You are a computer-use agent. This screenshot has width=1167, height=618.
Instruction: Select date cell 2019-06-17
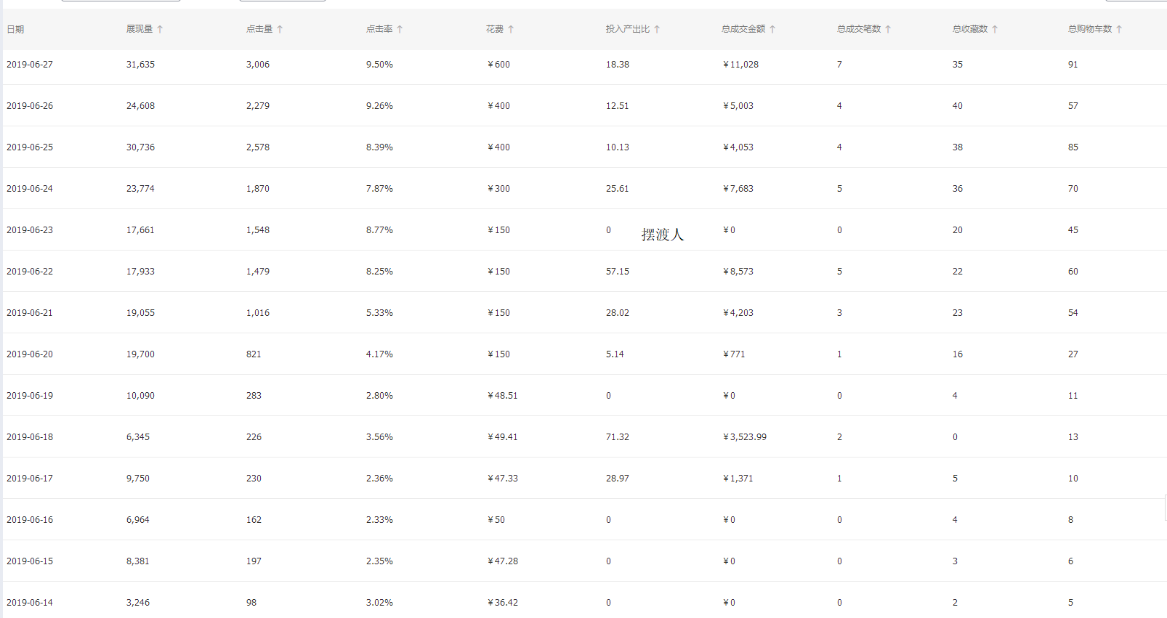pyautogui.click(x=30, y=479)
